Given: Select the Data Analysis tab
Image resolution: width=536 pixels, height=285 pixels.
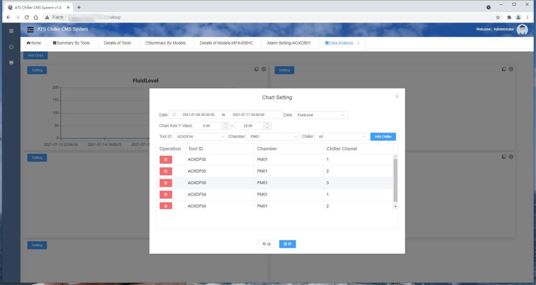Looking at the screenshot, I should pyautogui.click(x=339, y=43).
